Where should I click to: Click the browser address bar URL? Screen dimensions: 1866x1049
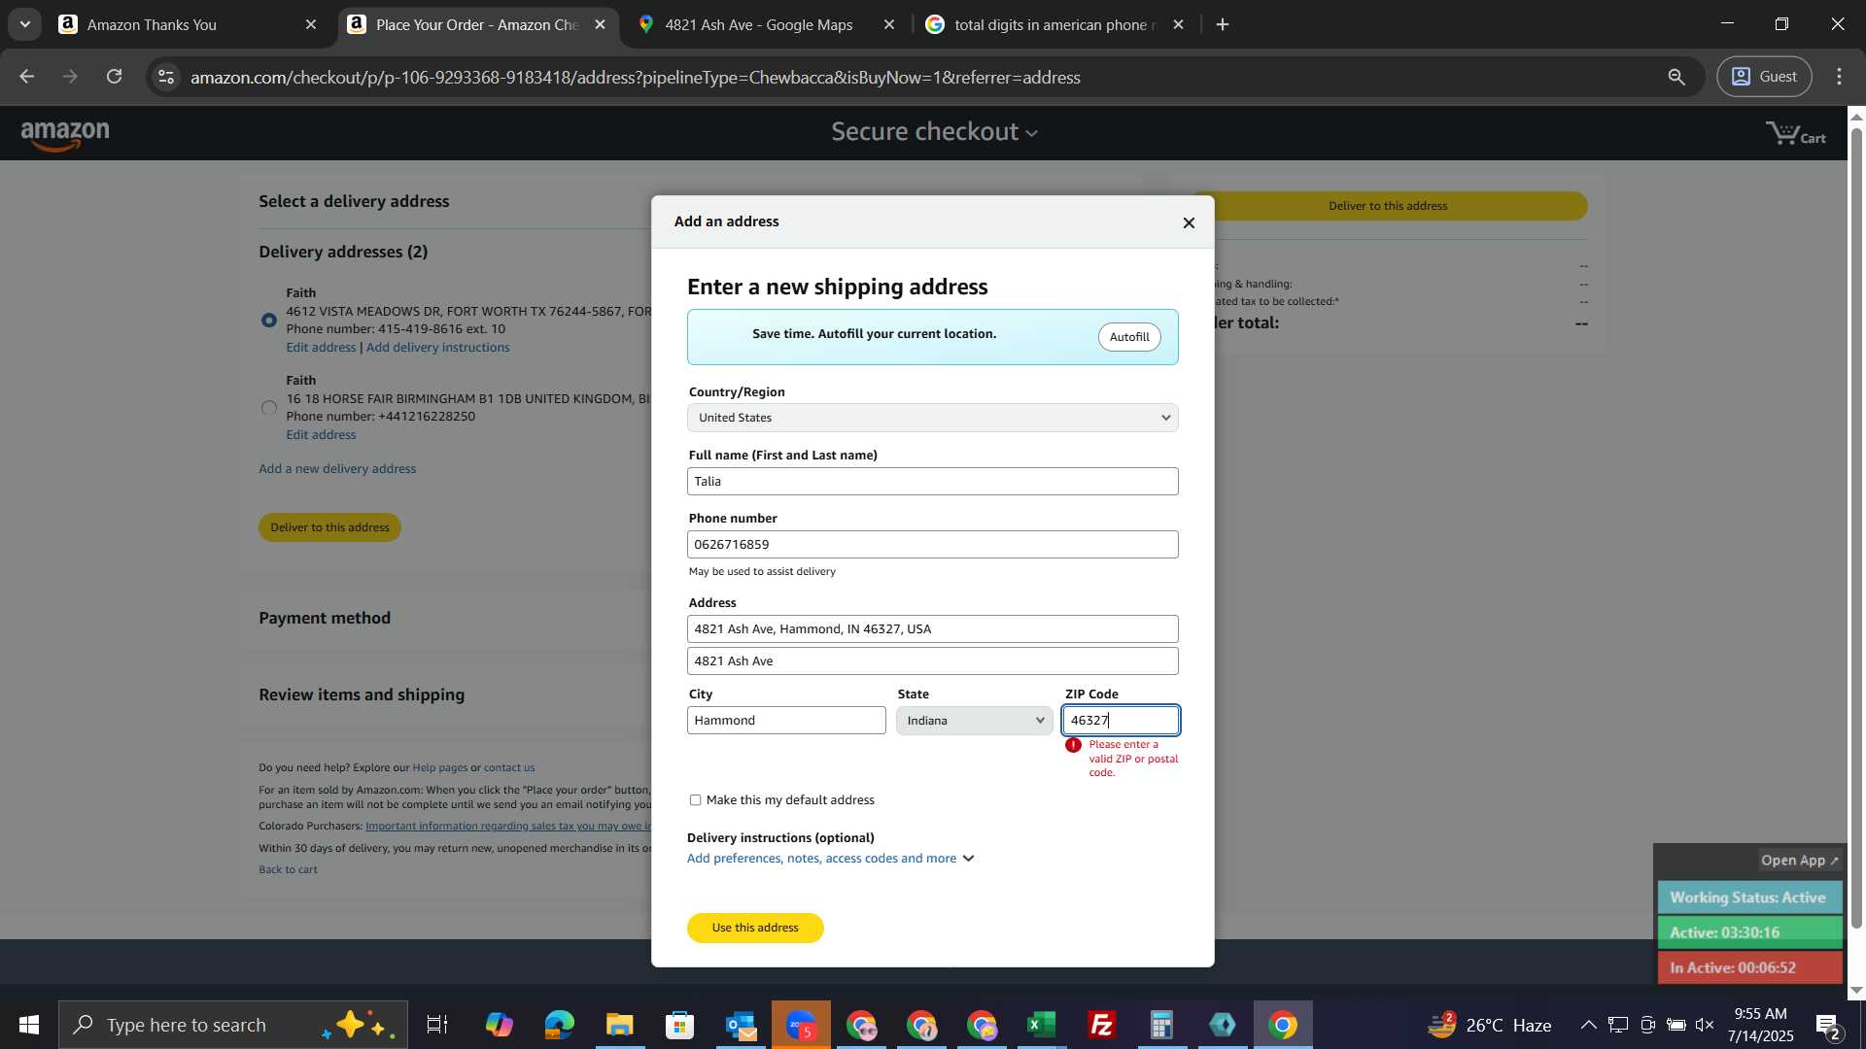[x=636, y=77]
